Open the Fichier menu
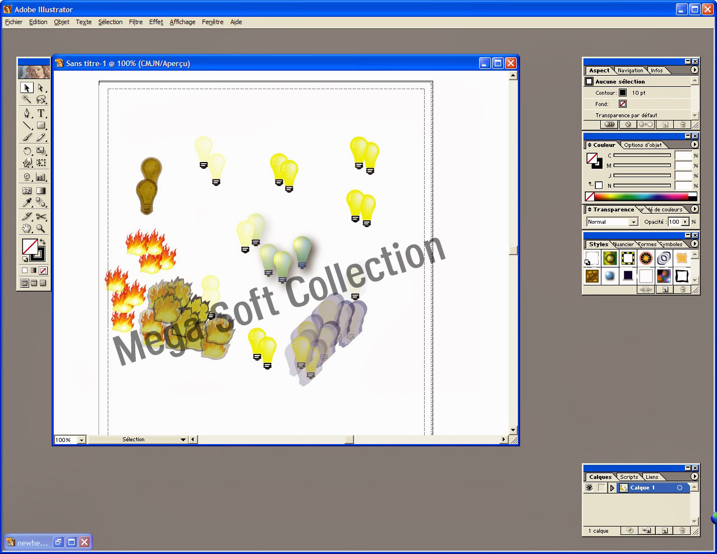Viewport: 717px width, 554px height. (x=13, y=22)
